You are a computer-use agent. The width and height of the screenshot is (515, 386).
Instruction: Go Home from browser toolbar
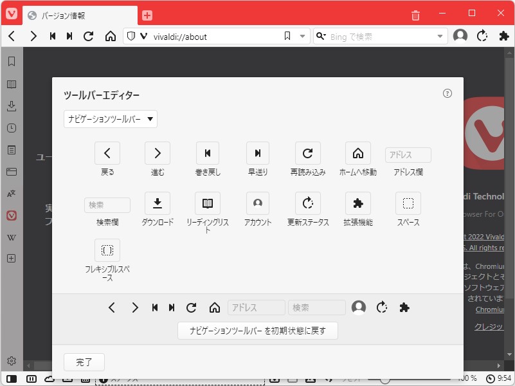(x=111, y=36)
